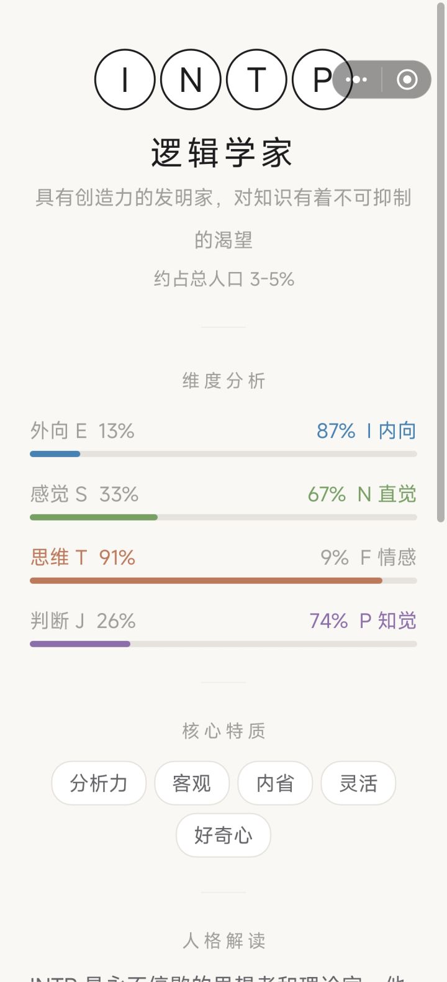The width and height of the screenshot is (447, 982).
Task: Tap the 分析力 trait tag
Action: (x=99, y=783)
